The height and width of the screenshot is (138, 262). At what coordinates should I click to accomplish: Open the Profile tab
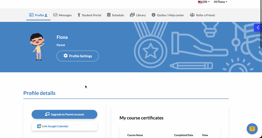pyautogui.click(x=38, y=15)
